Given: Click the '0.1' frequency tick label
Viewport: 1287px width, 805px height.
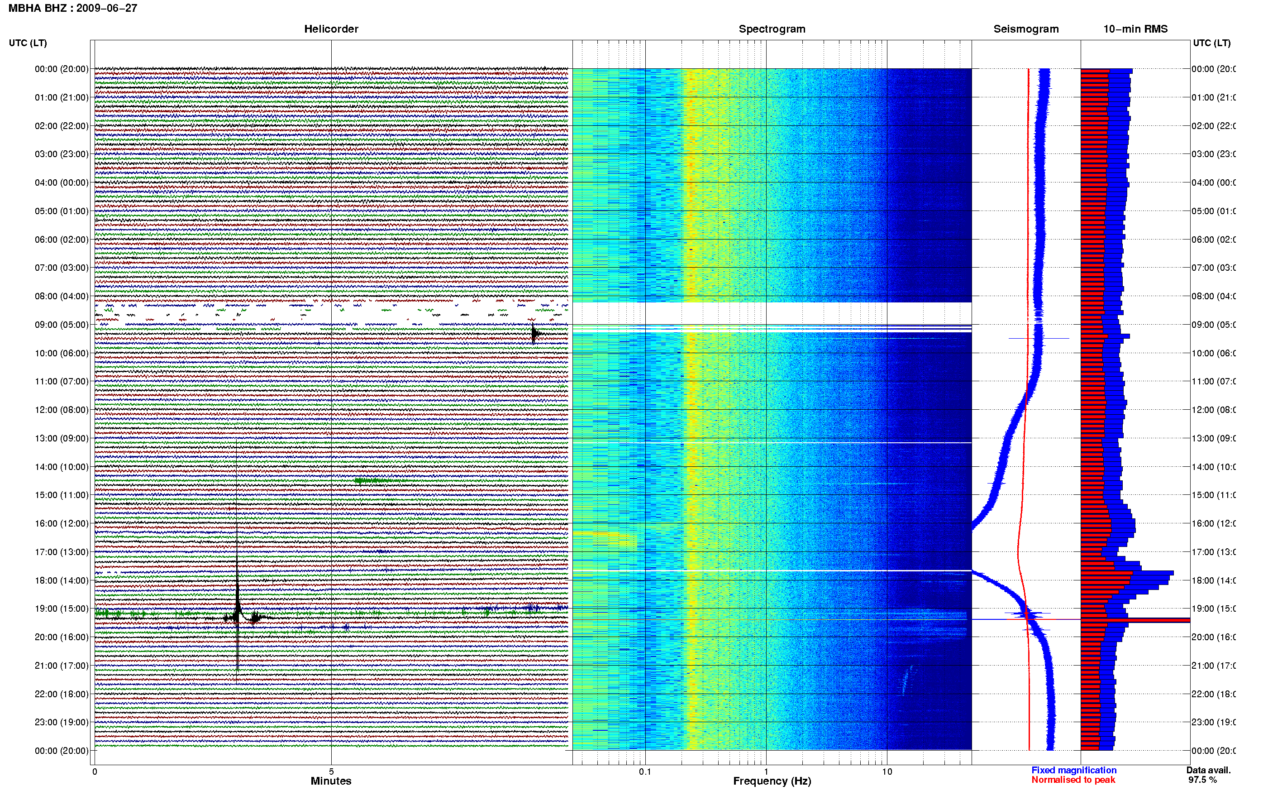Looking at the screenshot, I should coord(645,771).
